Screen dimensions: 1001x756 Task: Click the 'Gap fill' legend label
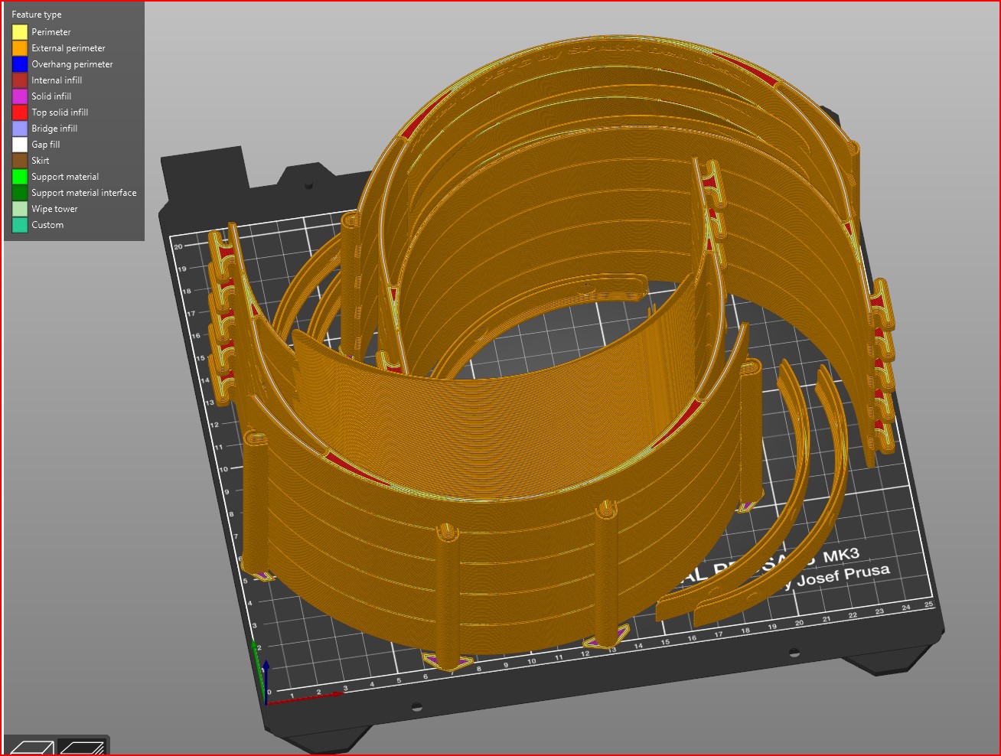click(x=46, y=145)
